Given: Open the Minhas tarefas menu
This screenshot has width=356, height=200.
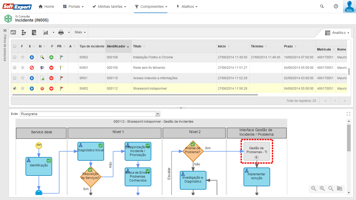Looking at the screenshot, I should tap(109, 7).
